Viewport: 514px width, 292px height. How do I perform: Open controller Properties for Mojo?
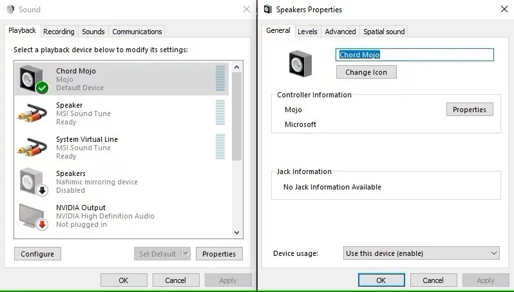(470, 110)
